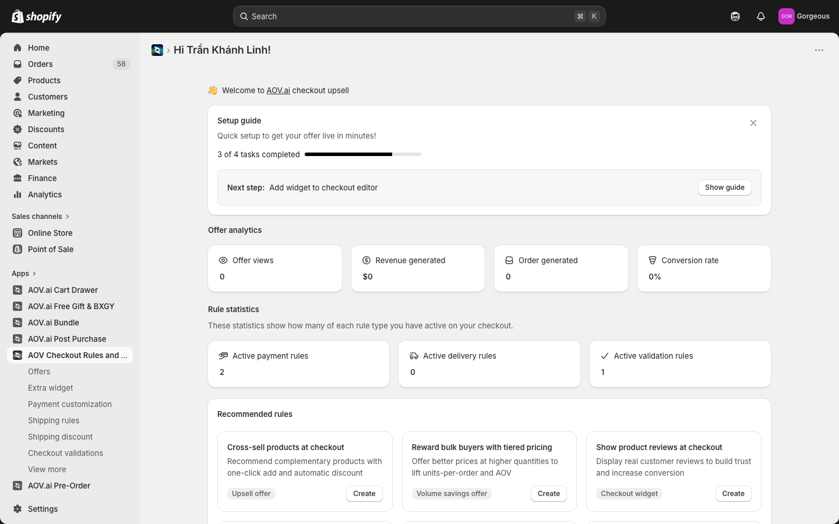Click the AOV.ai Free Gift & BXGY icon
The height and width of the screenshot is (524, 839).
coord(17,306)
